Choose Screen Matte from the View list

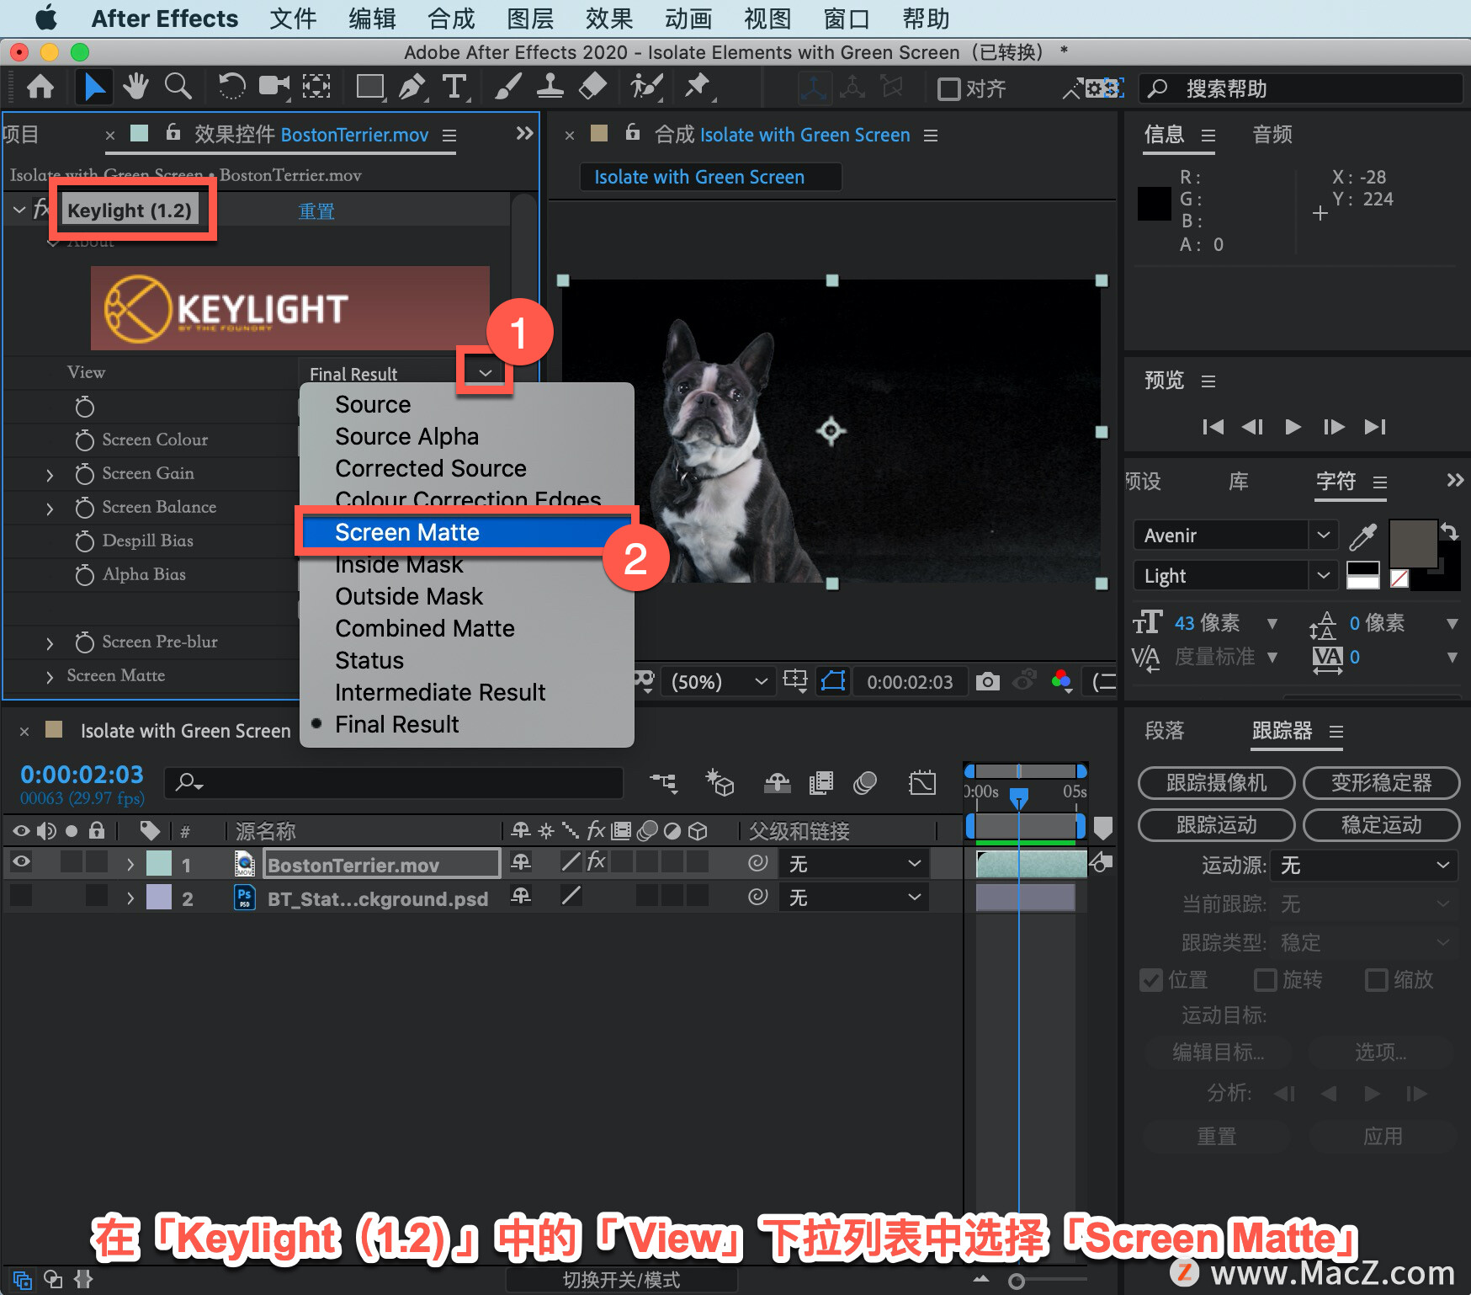tap(467, 532)
